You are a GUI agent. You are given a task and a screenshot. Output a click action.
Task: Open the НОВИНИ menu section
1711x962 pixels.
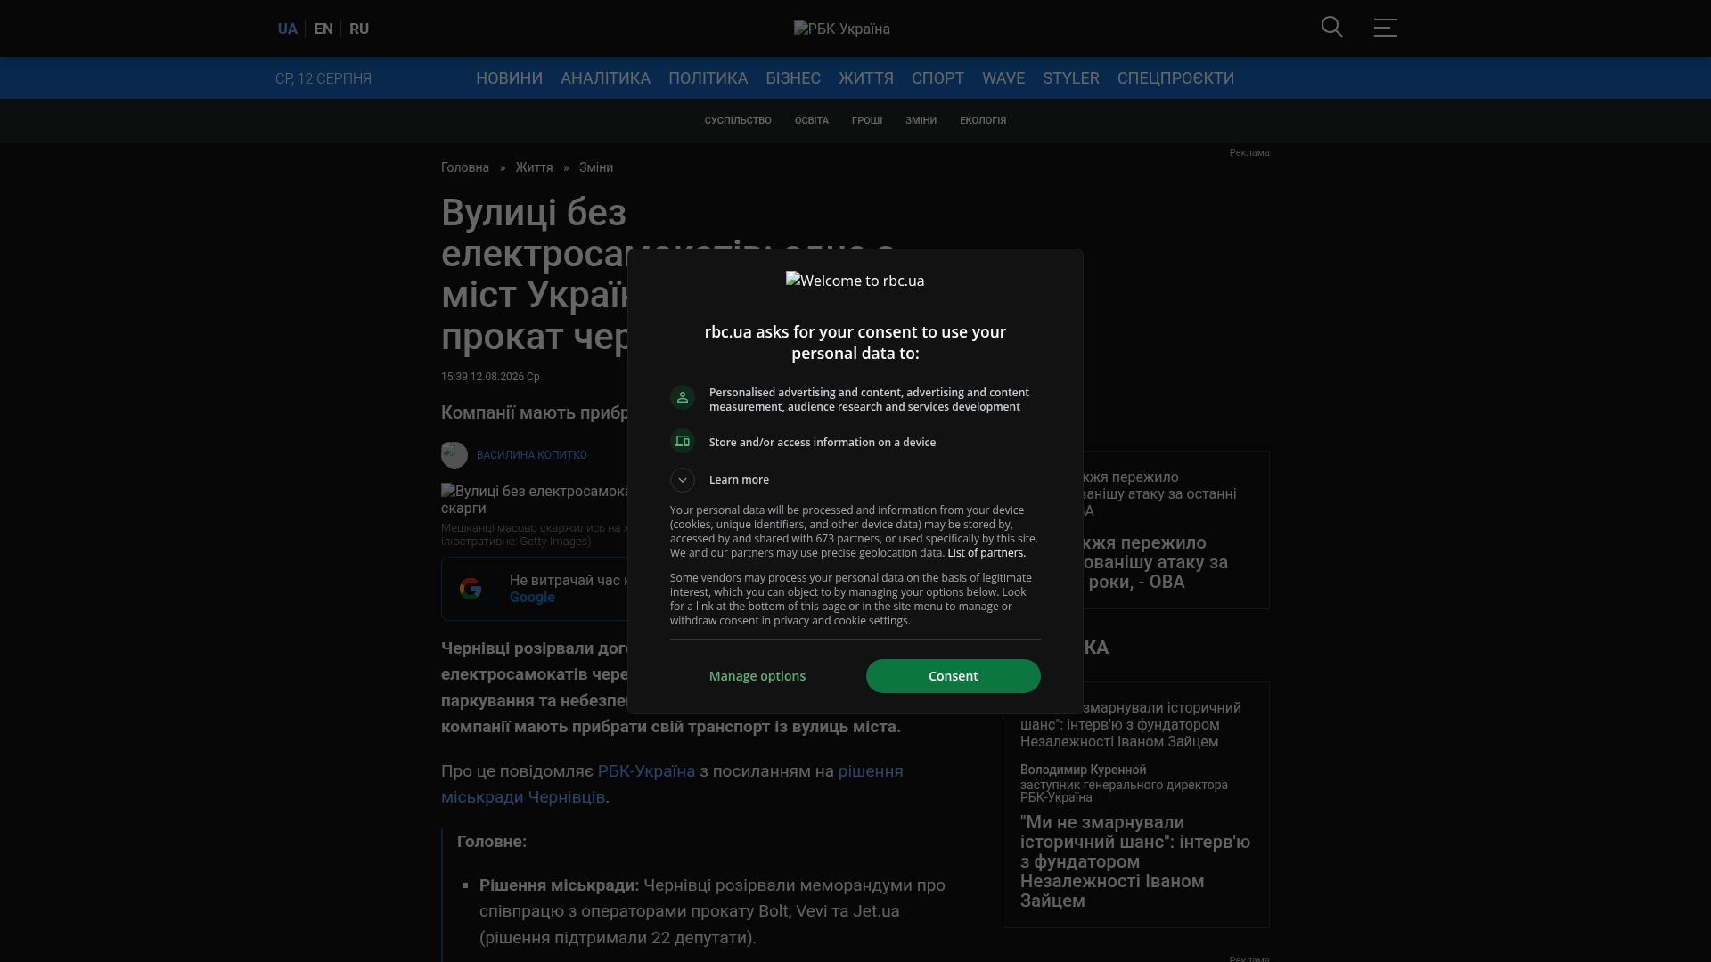tap(509, 78)
